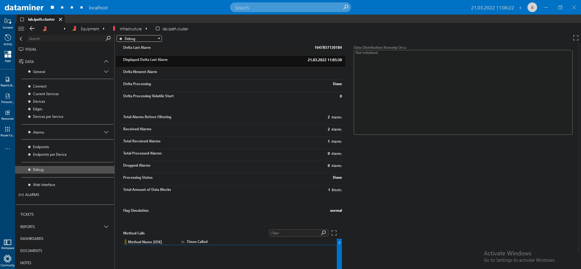Click lab.ipath.cluster in the breadcrumb

(x=175, y=29)
